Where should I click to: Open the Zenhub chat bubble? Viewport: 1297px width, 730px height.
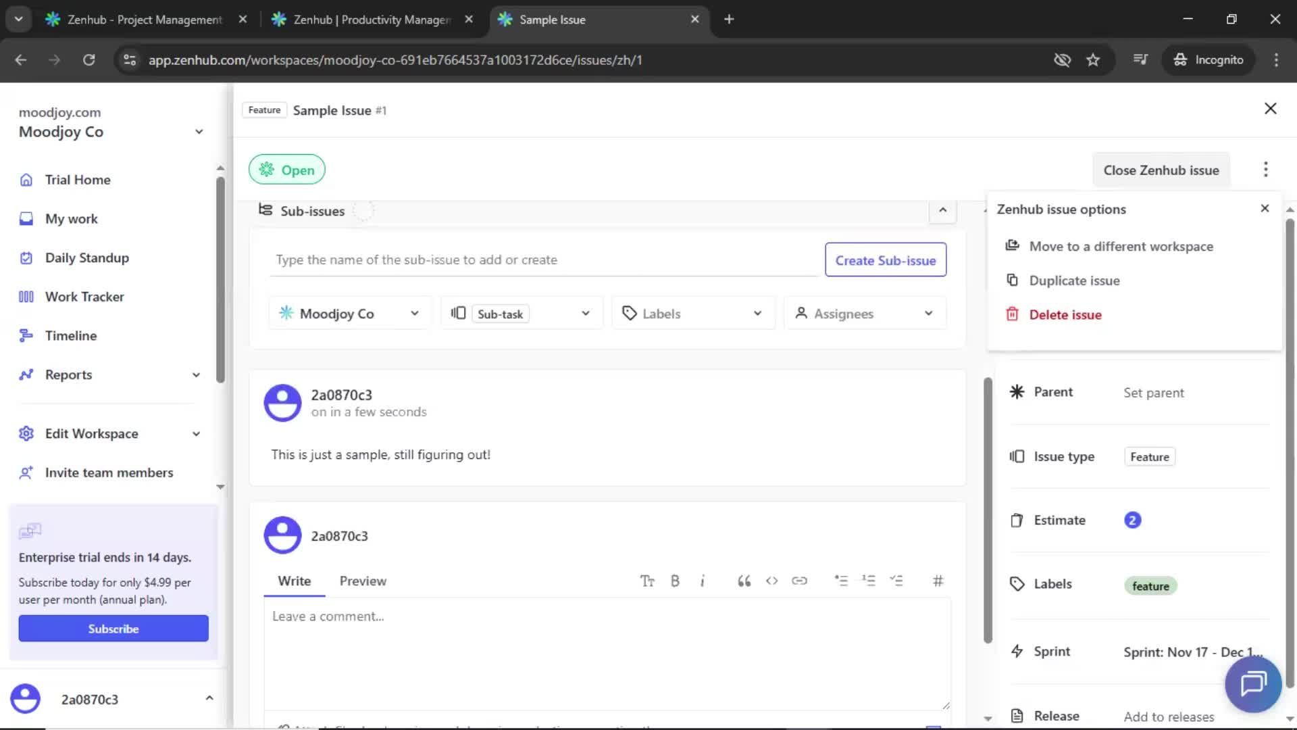pyautogui.click(x=1252, y=684)
